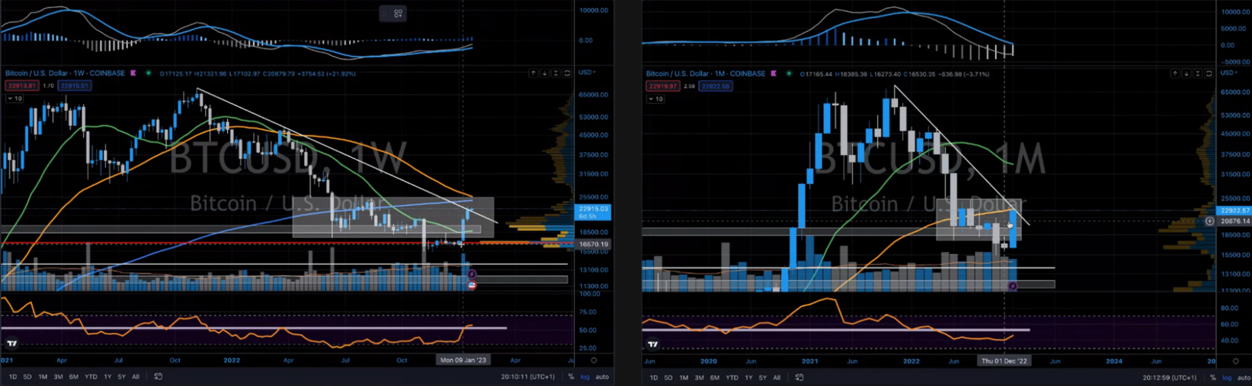Screen dimensions: 1252x386
Task: Open go-to-date calendar icon in monthly chart
Action: coord(799,377)
